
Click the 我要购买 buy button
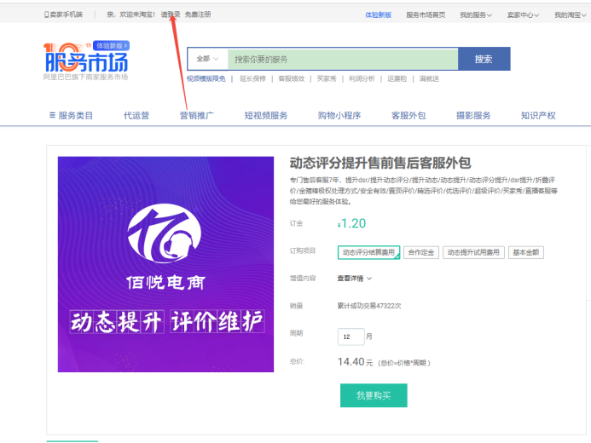coord(374,395)
